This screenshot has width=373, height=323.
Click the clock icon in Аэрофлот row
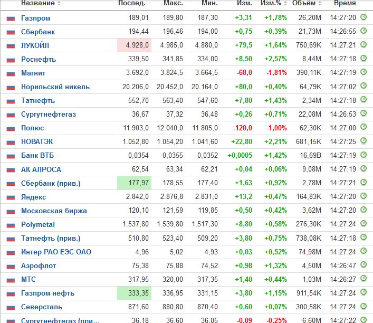(x=364, y=265)
